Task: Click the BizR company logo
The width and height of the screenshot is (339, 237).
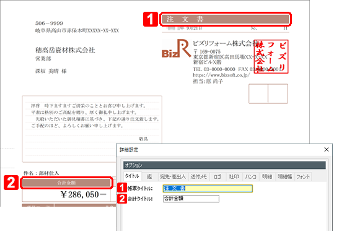Action: 176,48
